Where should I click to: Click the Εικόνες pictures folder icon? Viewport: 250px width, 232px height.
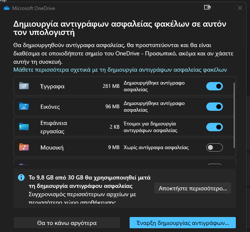point(24,106)
